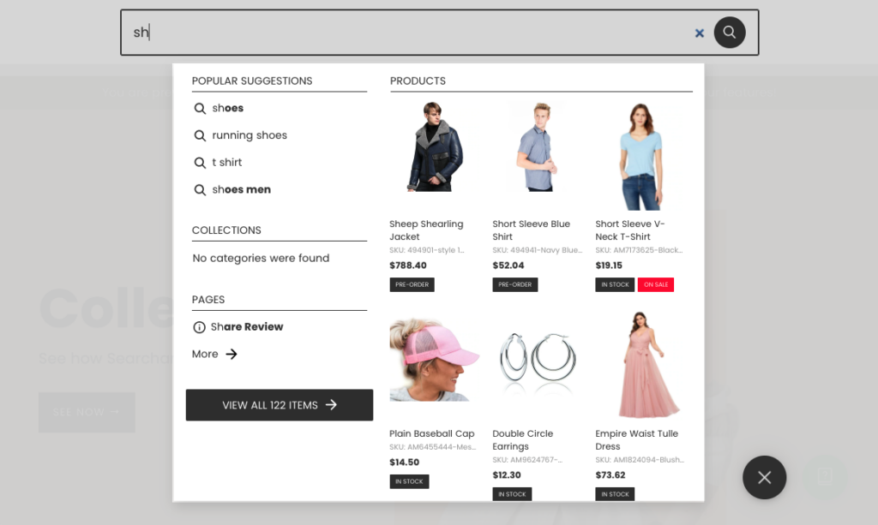Open the chat widget in the corner
878x525 pixels.
[x=824, y=475]
